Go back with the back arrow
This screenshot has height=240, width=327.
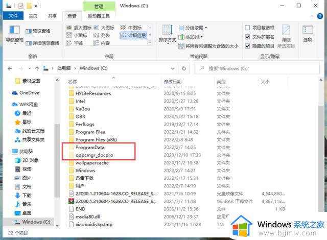(x=10, y=68)
